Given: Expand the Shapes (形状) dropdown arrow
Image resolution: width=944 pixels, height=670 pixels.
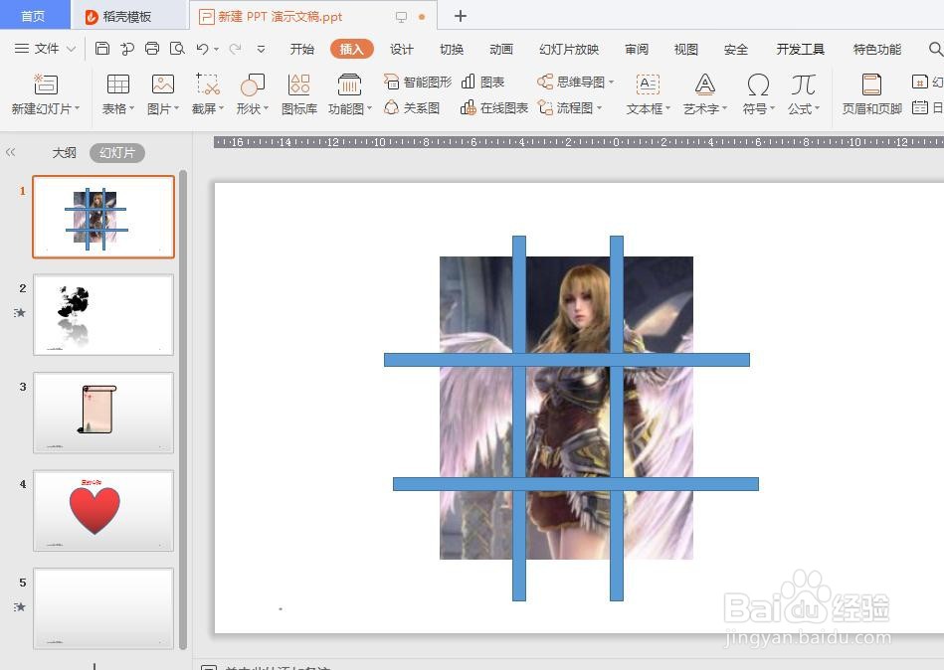Looking at the screenshot, I should pos(267,109).
